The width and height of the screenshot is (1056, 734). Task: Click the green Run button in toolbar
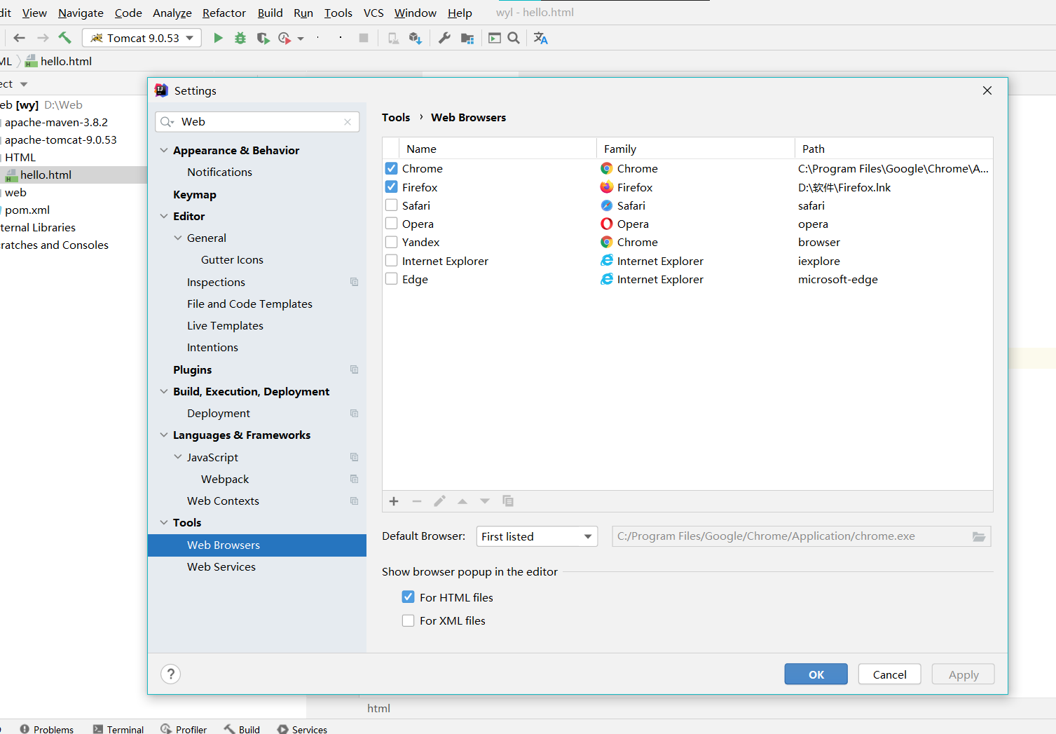[x=218, y=38]
